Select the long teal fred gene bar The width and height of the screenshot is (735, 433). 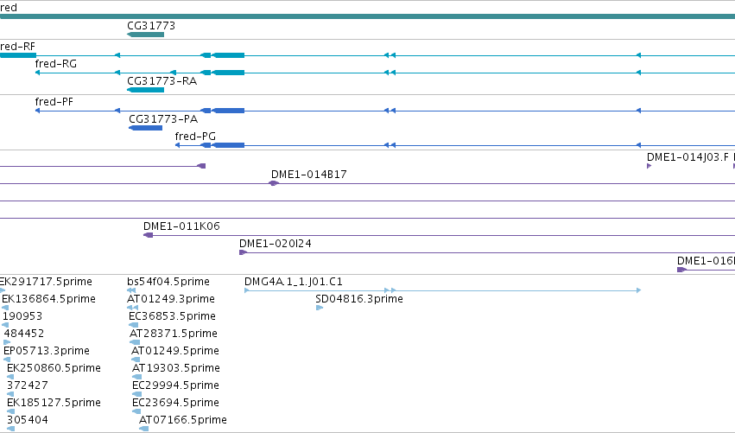368,16
